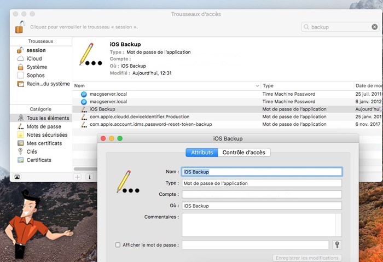Switch to the Contrôle d'accès tab
The width and height of the screenshot is (383, 262).
pos(244,153)
